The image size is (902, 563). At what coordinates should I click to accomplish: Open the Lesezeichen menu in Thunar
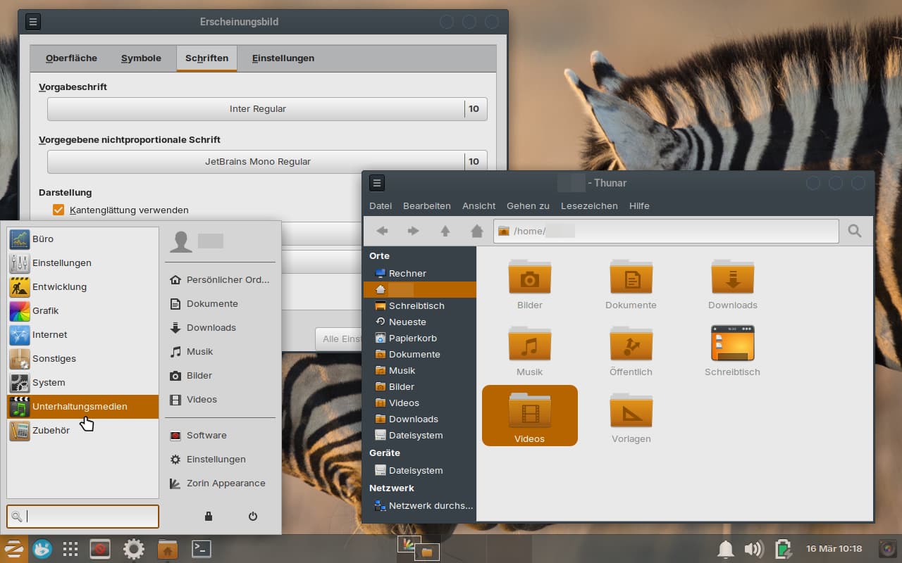point(589,206)
